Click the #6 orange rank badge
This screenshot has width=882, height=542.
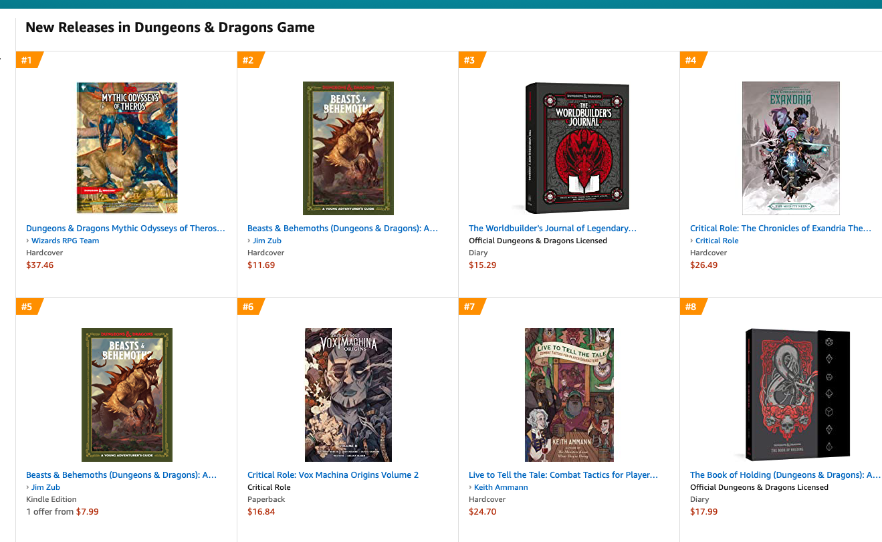point(249,307)
